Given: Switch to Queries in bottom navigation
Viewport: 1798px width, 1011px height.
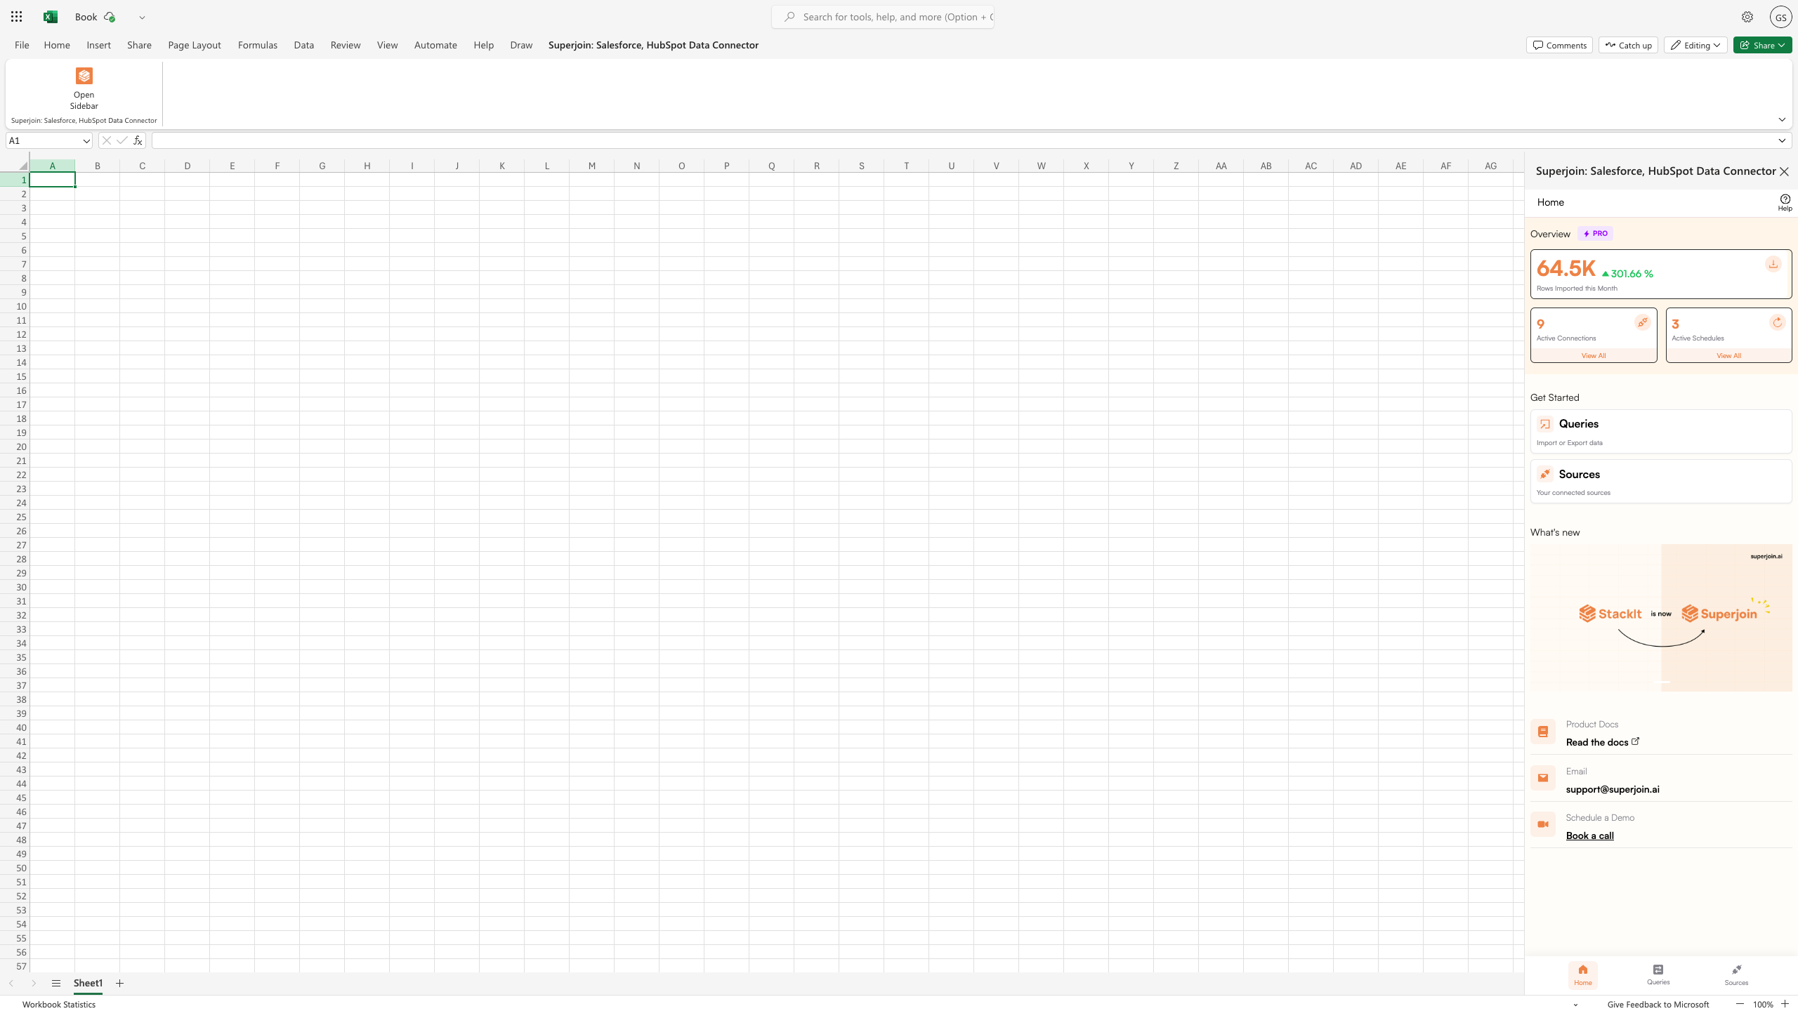Looking at the screenshot, I should coord(1658,974).
